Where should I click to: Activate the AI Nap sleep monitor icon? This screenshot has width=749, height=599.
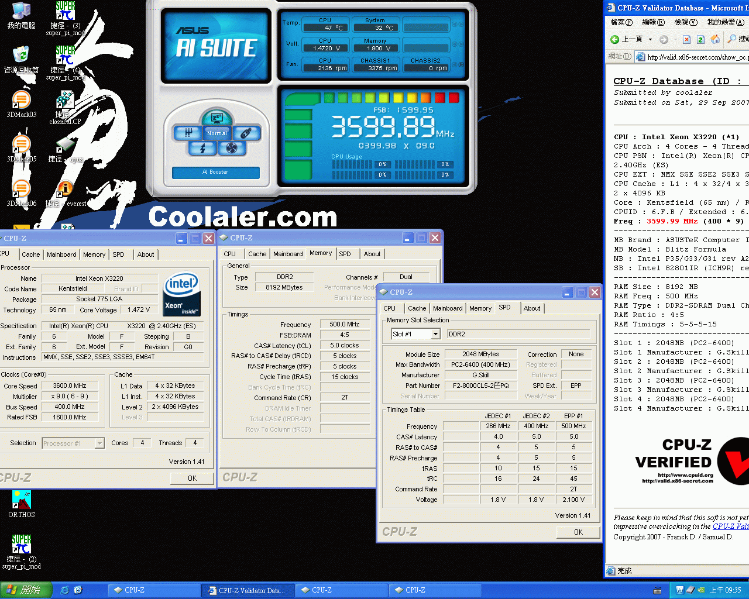point(217,118)
